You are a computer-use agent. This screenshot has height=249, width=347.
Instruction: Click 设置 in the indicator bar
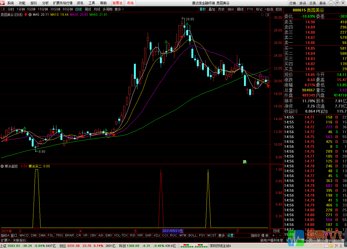pyautogui.click(x=230, y=235)
